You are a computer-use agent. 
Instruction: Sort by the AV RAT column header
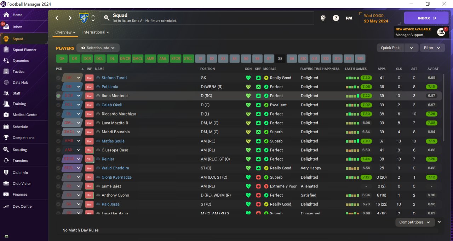(433, 69)
